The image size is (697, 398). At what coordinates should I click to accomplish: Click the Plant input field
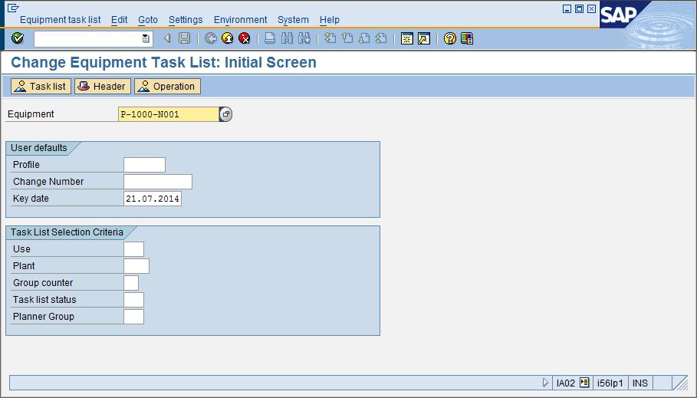[x=136, y=266]
